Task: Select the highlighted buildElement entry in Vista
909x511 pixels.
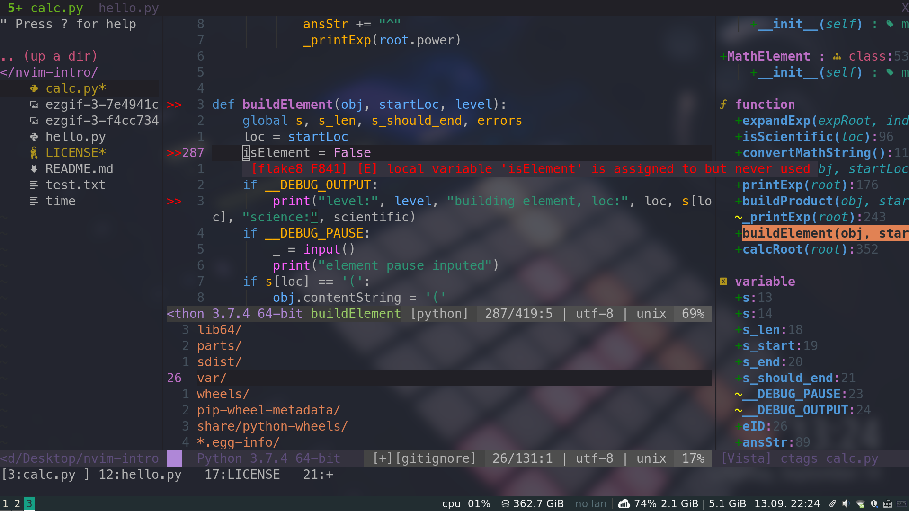Action: coord(826,233)
